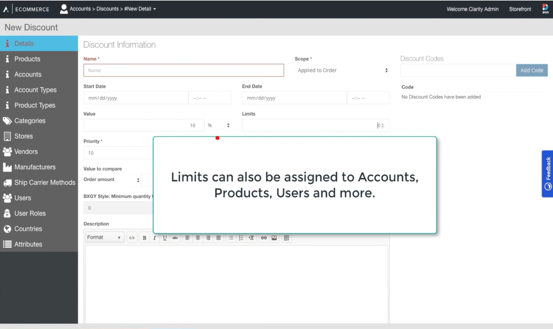Go to Accounts in the sidebar

coord(39,74)
